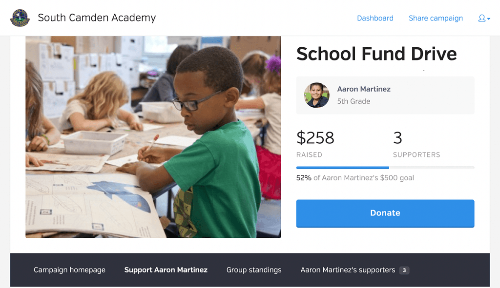Viewport: 500px width, 288px height.
Task: Click the 3 supporters count figure
Action: point(397,138)
